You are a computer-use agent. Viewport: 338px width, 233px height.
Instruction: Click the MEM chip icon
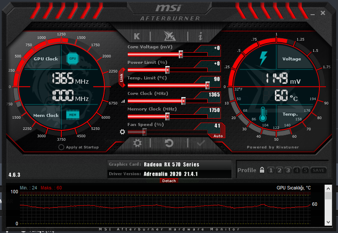73,115
